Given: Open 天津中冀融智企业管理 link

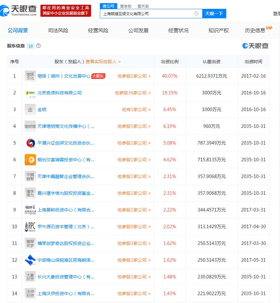Looking at the screenshot, I should click(66, 176).
